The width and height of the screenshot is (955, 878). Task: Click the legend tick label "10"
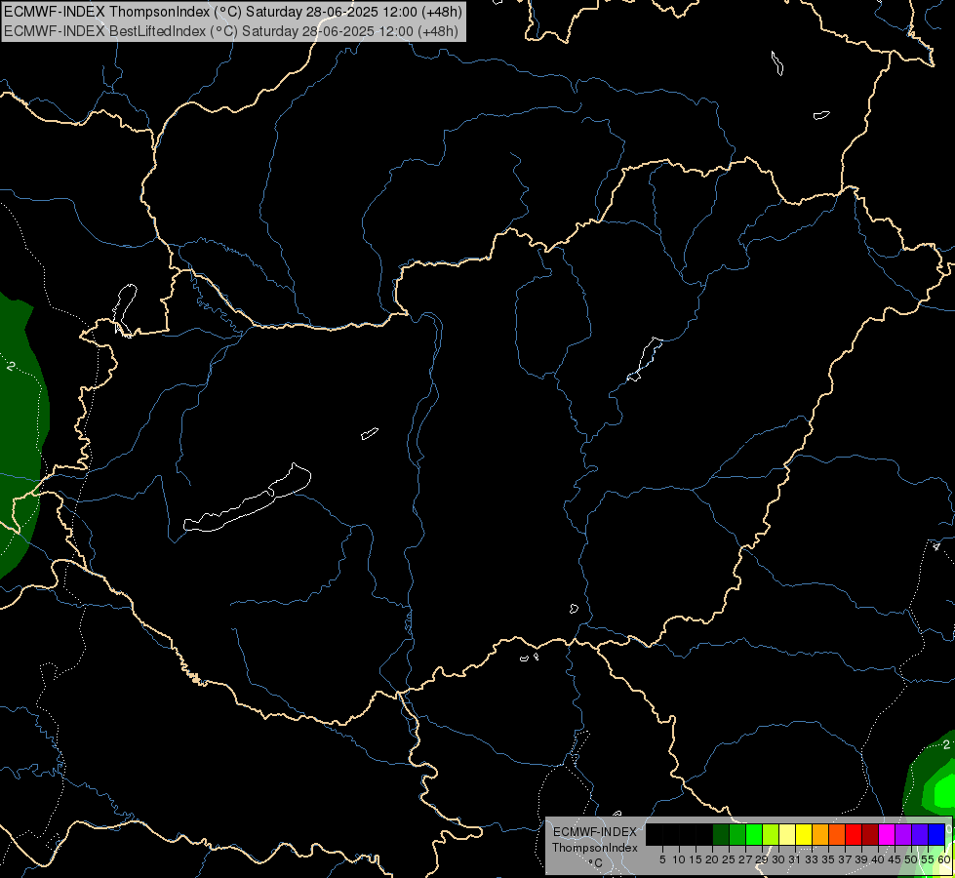coord(679,859)
